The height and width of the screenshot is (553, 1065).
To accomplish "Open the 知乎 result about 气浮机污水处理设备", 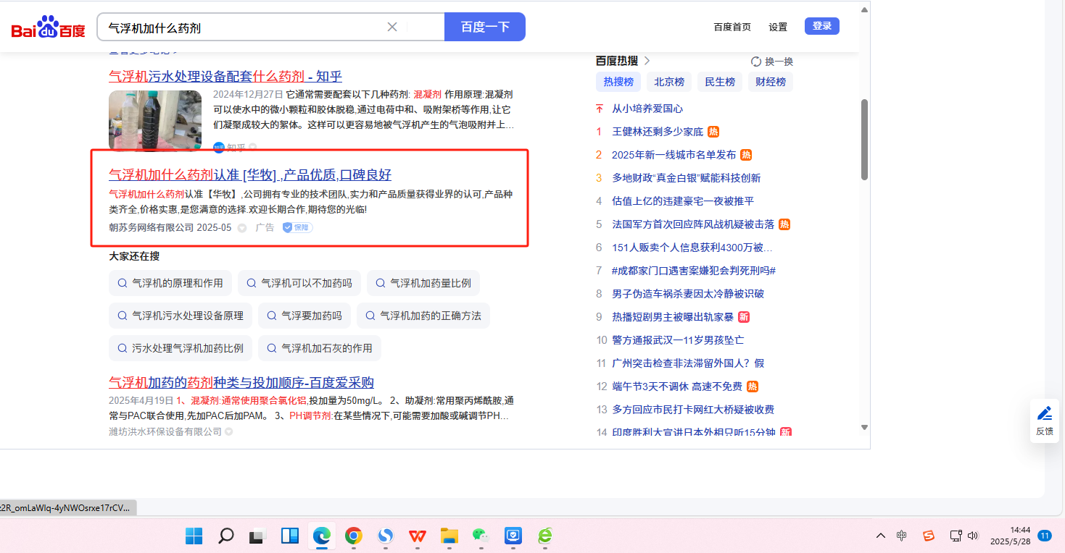I will pos(225,76).
